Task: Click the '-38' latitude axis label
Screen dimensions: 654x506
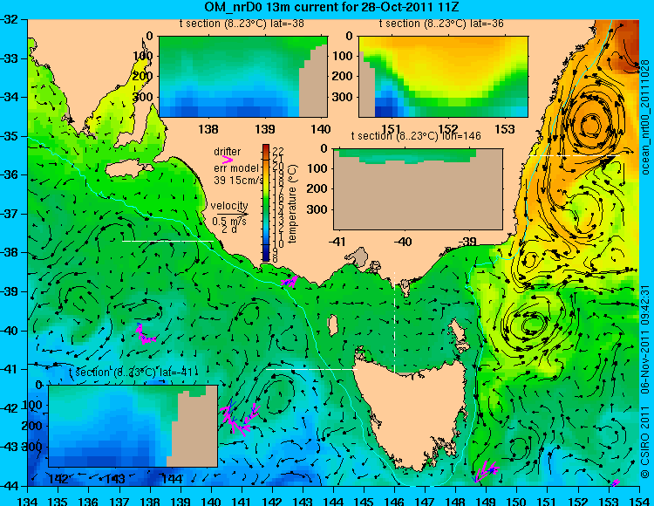Action: click(10, 253)
